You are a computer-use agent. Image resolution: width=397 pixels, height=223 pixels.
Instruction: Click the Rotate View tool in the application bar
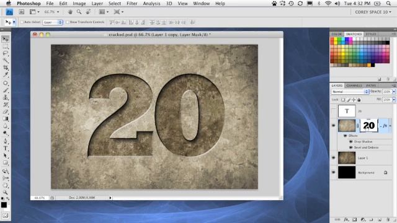88,12
